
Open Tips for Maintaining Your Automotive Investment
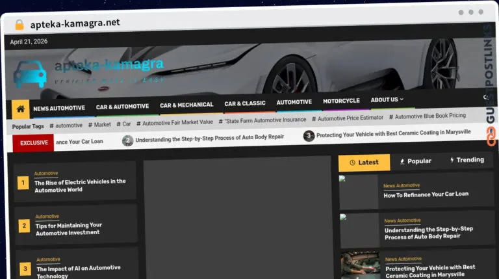(69, 229)
